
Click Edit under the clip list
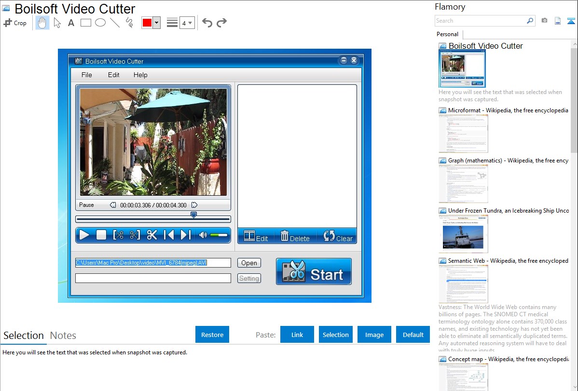click(256, 236)
